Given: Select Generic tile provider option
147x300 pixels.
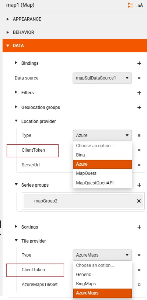Looking at the screenshot, I should [x=102, y=275].
